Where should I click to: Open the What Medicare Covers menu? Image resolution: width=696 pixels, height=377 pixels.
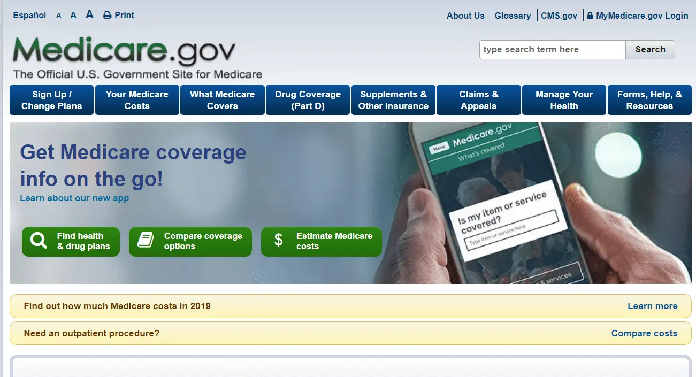coord(223,100)
